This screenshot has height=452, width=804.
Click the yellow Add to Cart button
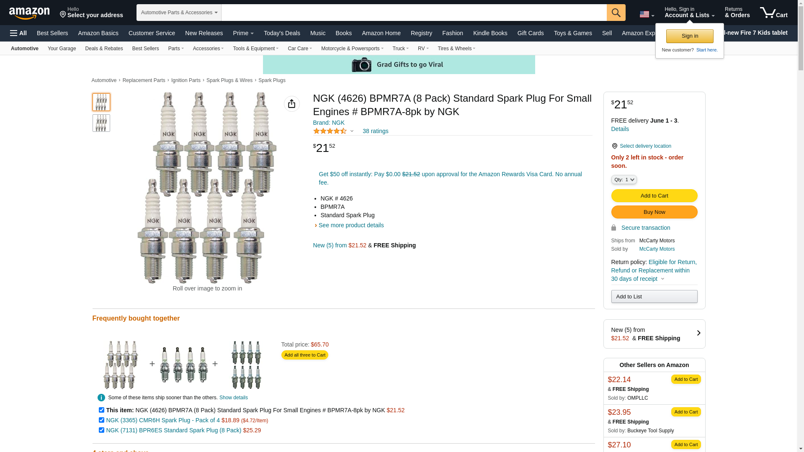pos(654,196)
